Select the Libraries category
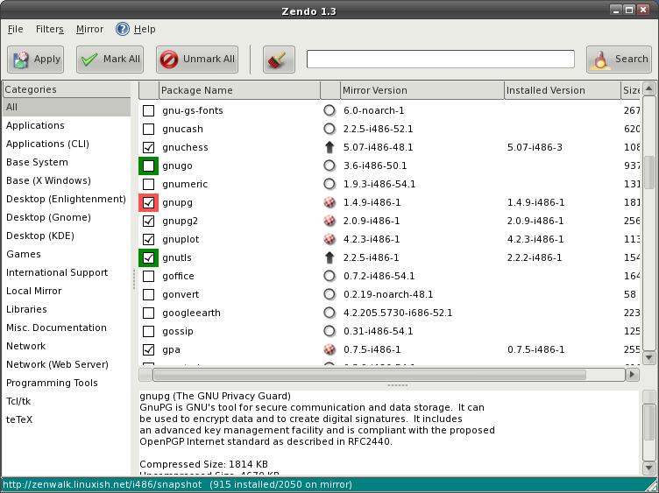 click(x=67, y=309)
